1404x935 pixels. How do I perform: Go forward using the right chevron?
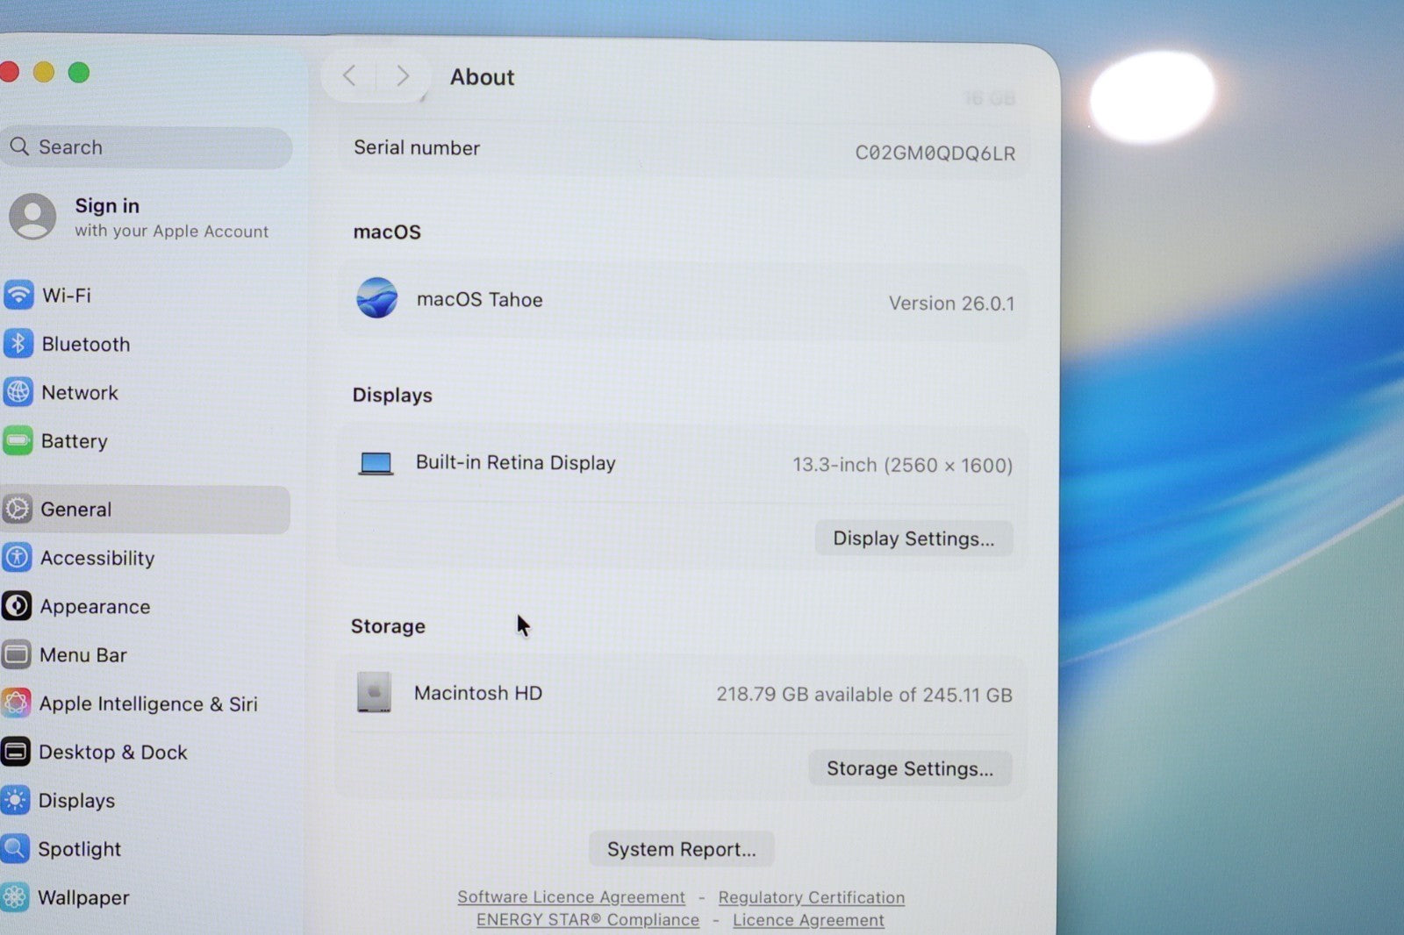[403, 76]
